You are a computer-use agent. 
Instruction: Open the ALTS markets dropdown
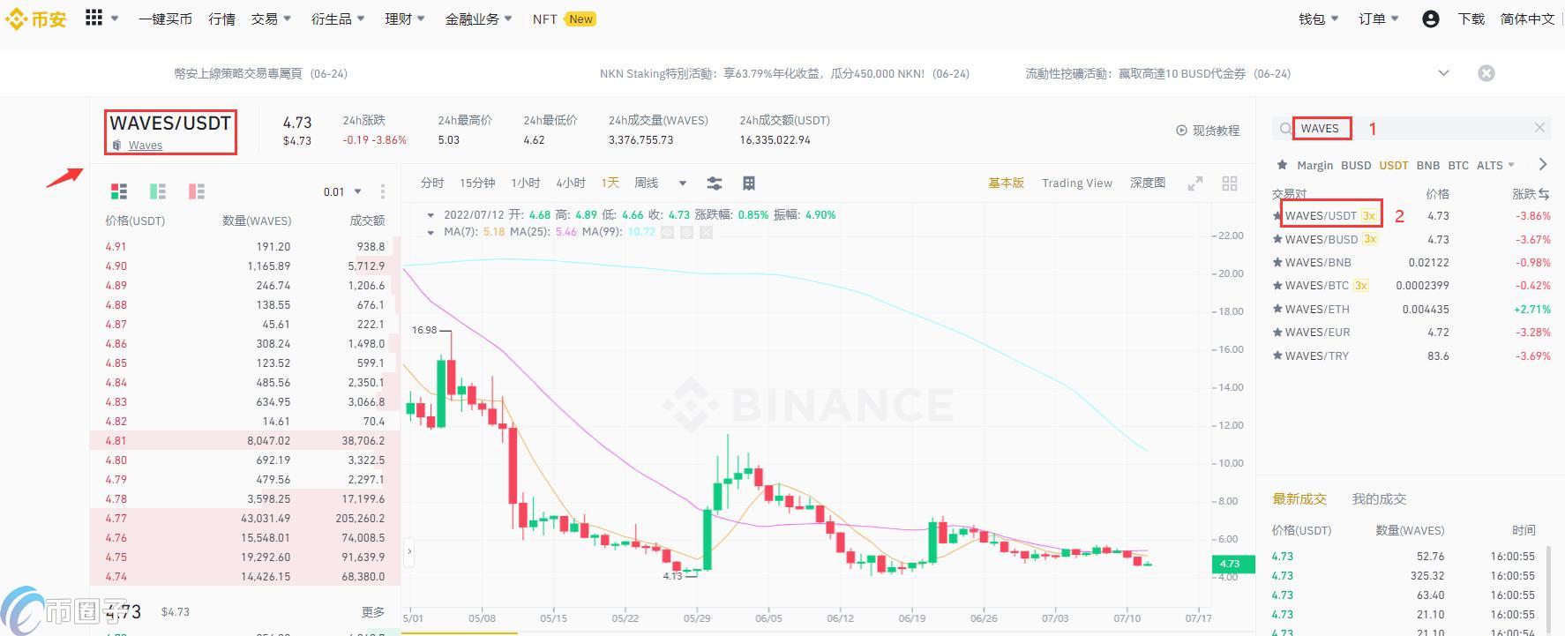[x=1495, y=165]
